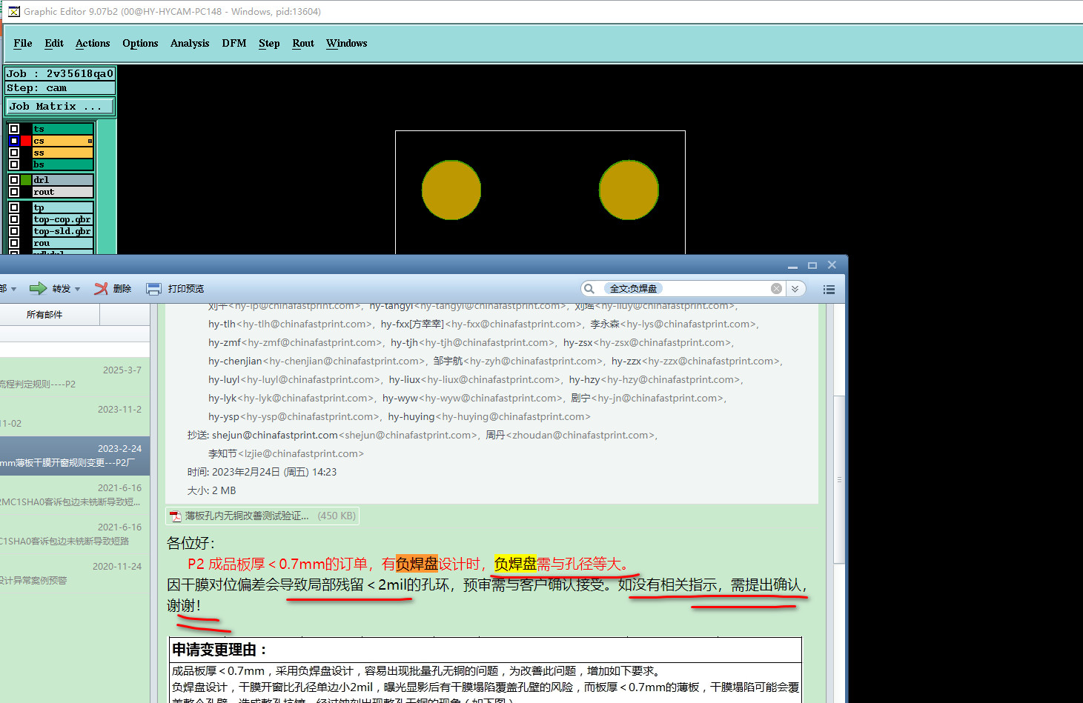Open the Actions menu
This screenshot has width=1083, height=703.
point(93,44)
